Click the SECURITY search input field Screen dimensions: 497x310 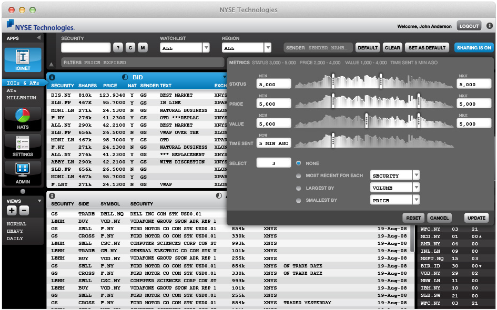(x=86, y=48)
